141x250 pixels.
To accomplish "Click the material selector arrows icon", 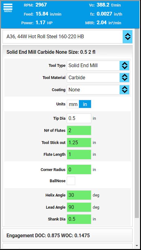I will pyautogui.click(x=128, y=37).
